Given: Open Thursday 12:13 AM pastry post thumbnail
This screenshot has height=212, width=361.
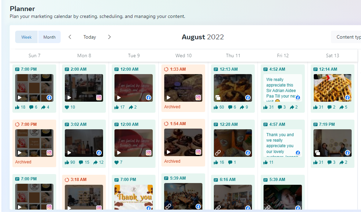Looking at the screenshot, I should [x=233, y=88].
